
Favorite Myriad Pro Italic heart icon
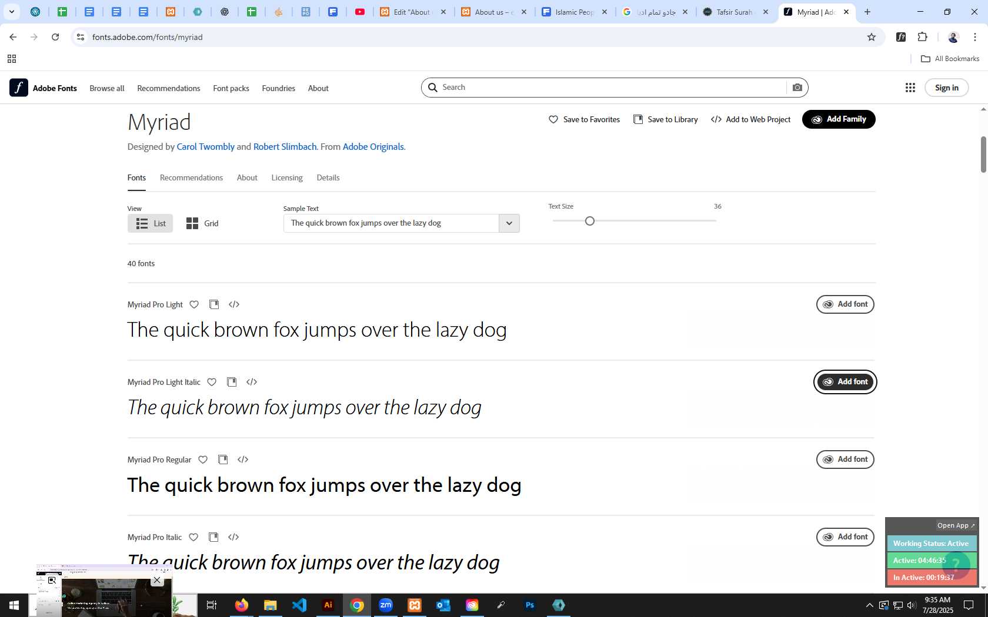[x=193, y=537]
